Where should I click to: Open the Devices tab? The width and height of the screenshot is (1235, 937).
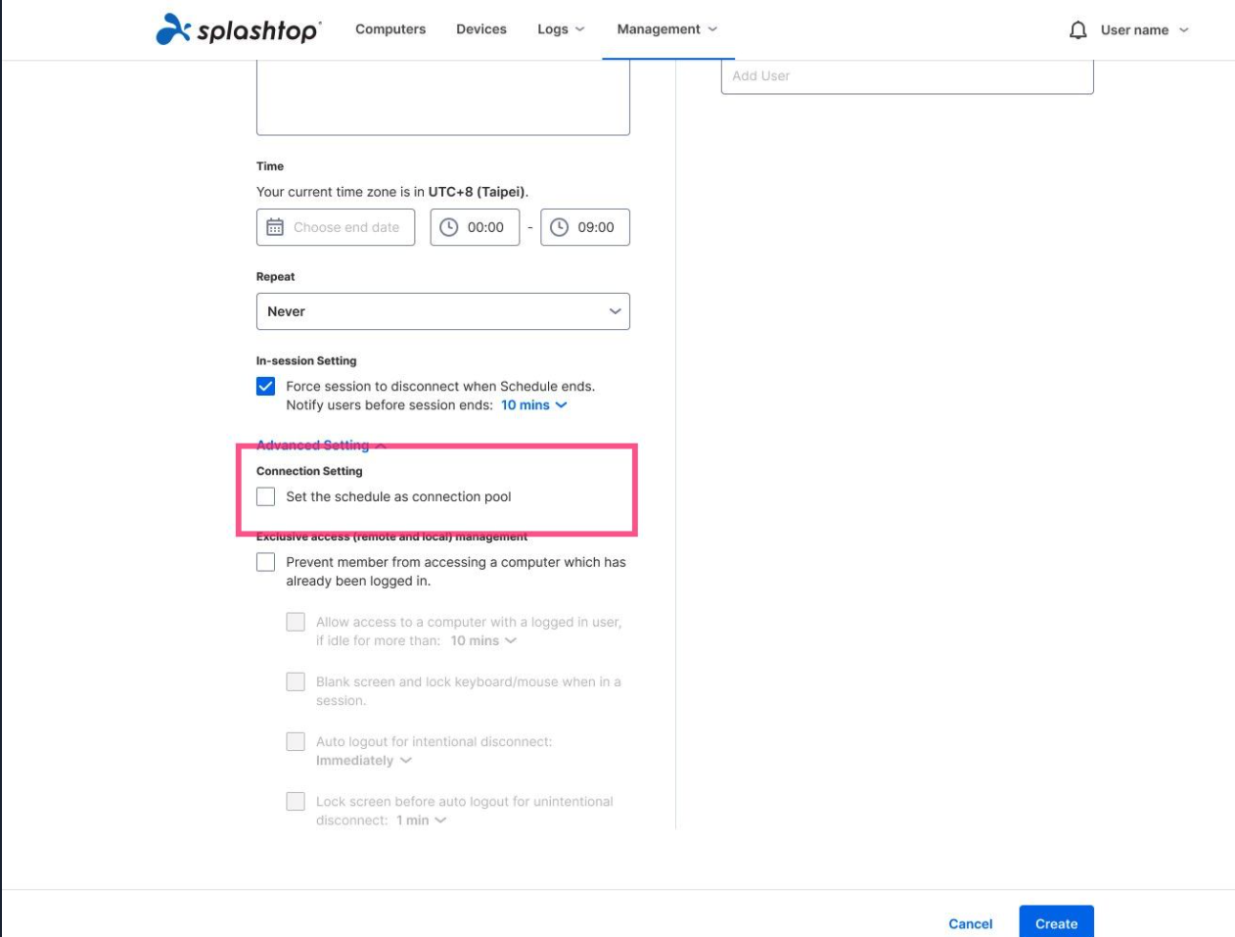click(480, 29)
